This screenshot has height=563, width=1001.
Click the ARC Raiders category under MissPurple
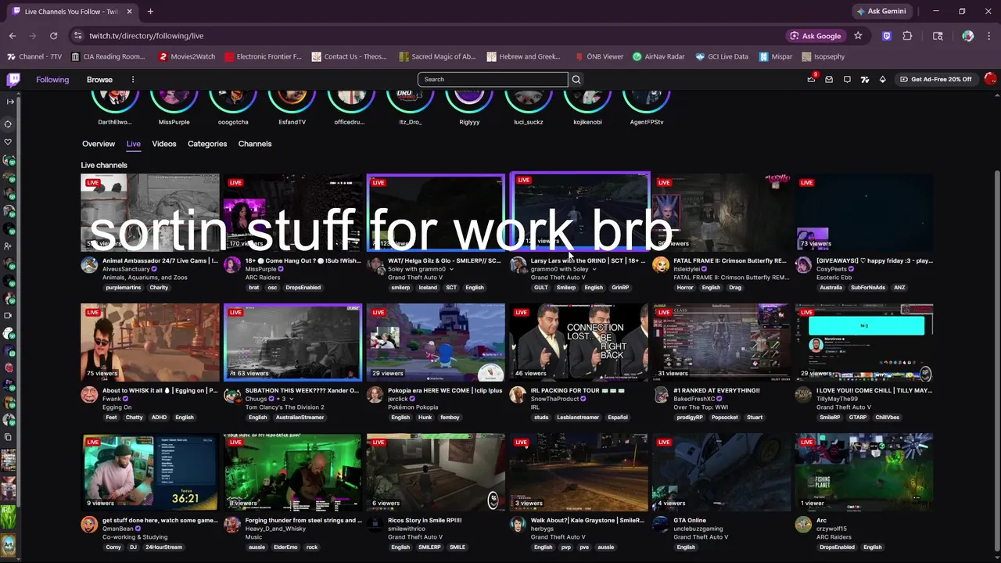(x=263, y=278)
